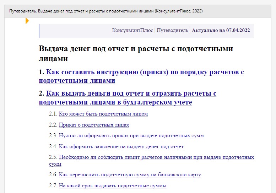276x193 pixels.
Task: Open link about cash settlement limit (лимит расчетов)
Action: 156,157
